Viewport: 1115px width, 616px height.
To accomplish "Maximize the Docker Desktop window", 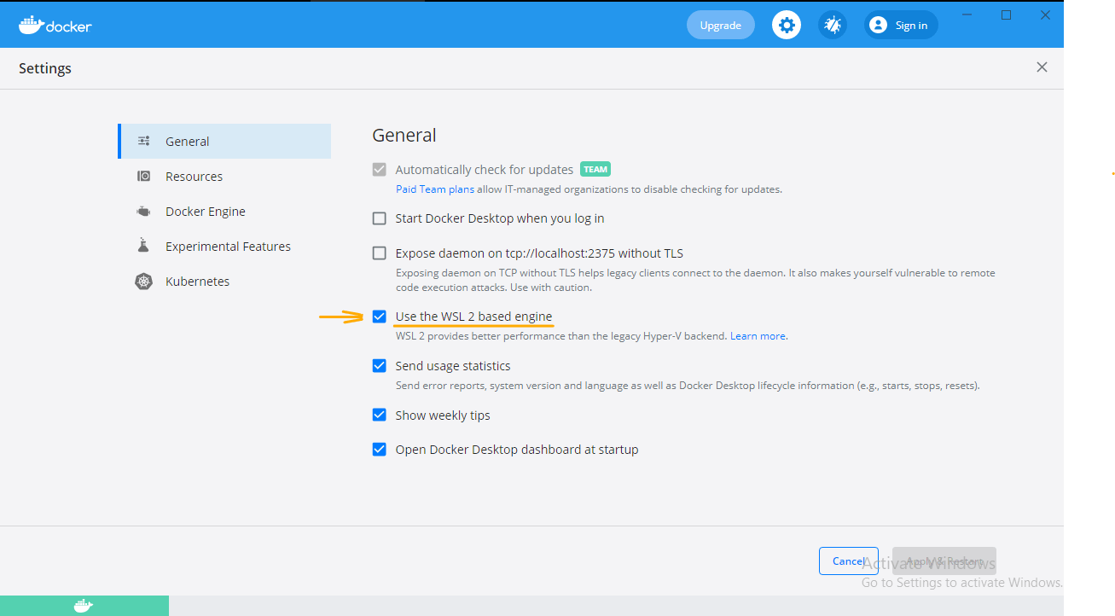I will 1006,15.
